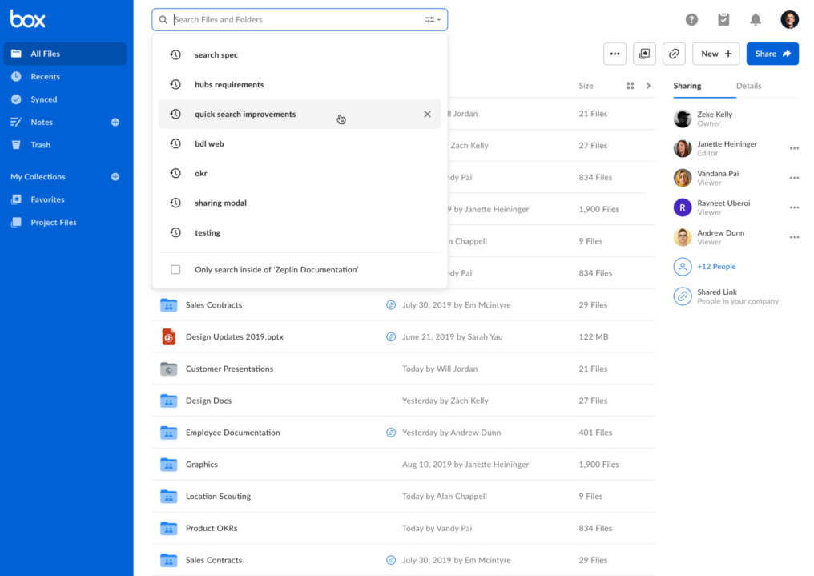This screenshot has width=814, height=576.
Task: Switch to grid view layout icon
Action: 630,86
